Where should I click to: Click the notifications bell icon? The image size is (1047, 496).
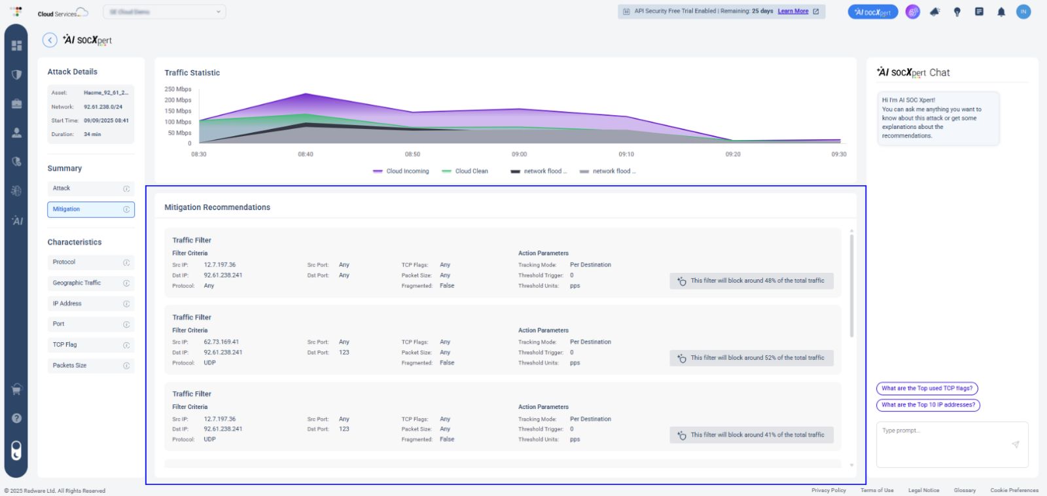tap(1001, 12)
